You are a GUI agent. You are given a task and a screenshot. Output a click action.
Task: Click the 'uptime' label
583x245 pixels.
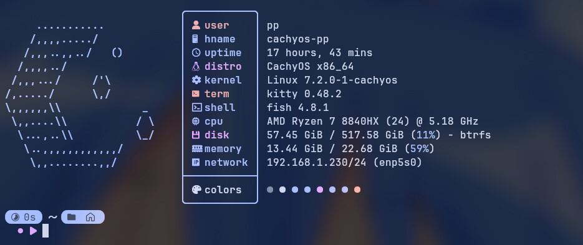tap(223, 53)
